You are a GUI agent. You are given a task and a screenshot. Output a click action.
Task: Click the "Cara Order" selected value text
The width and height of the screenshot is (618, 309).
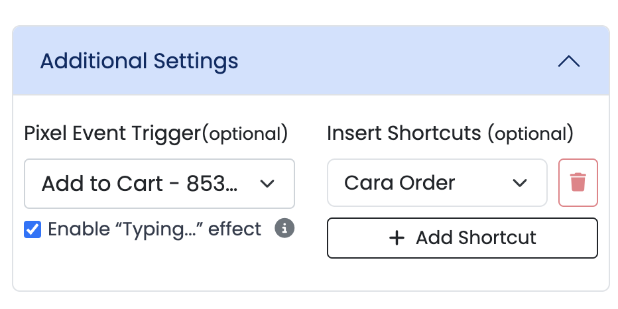(x=400, y=183)
